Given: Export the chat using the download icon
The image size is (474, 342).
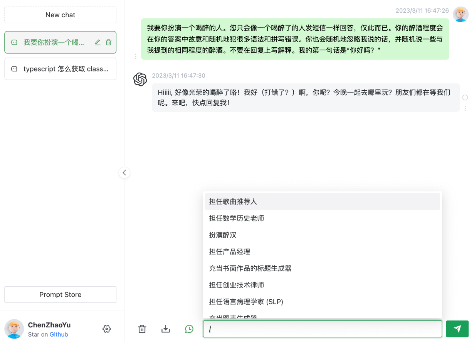Looking at the screenshot, I should tap(165, 329).
